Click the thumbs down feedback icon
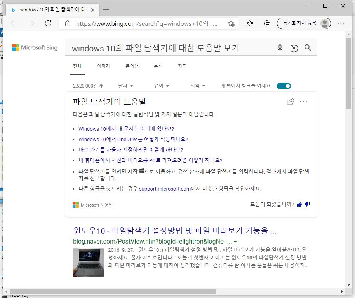The image size is (355, 298). point(307,205)
